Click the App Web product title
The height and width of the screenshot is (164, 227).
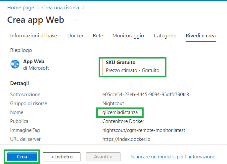tap(34, 61)
